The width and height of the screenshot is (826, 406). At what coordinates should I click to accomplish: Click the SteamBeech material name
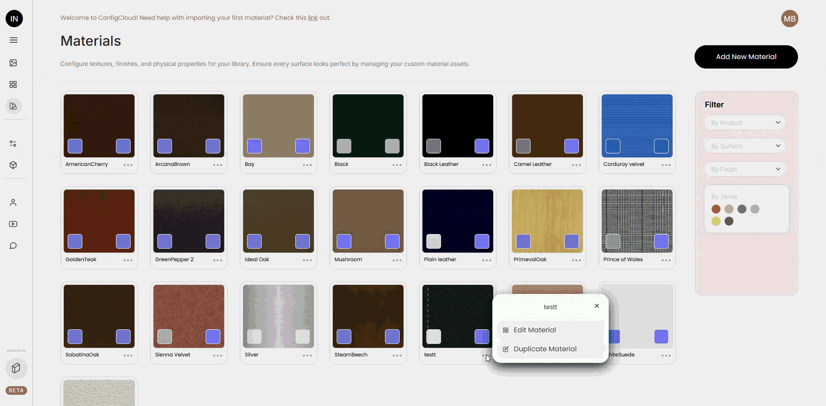pyautogui.click(x=351, y=355)
